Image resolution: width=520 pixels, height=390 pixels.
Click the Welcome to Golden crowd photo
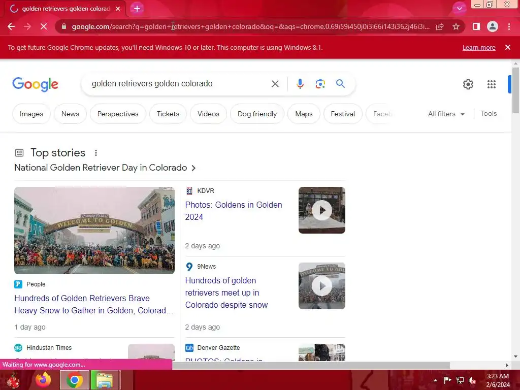[94, 231]
